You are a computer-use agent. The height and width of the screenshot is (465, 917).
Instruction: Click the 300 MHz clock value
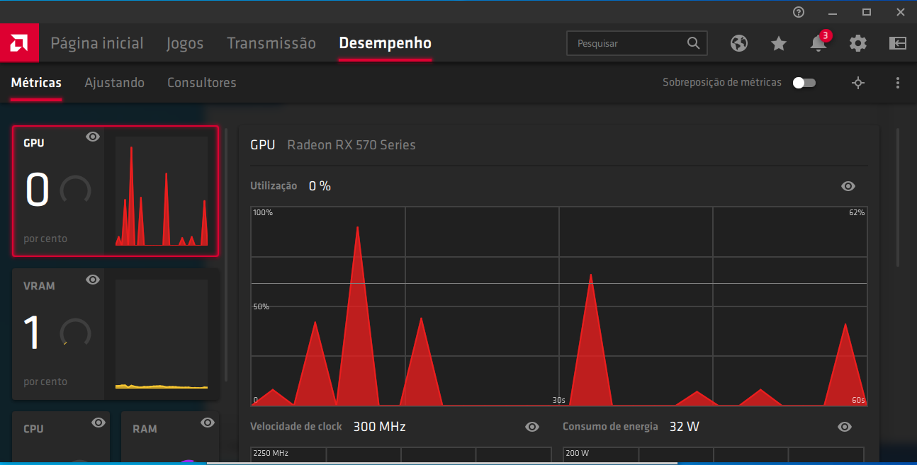coord(379,427)
